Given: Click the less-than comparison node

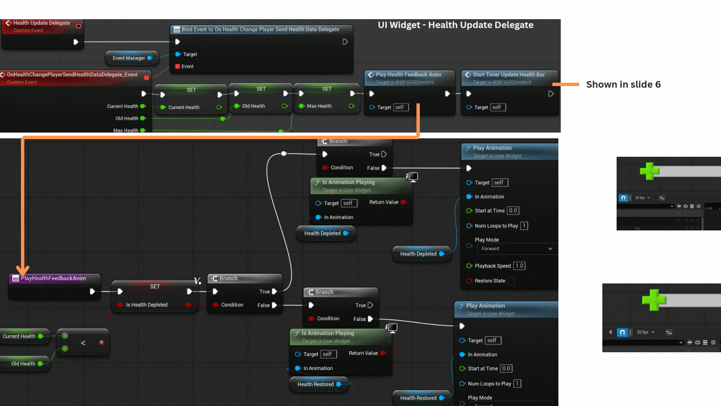Looking at the screenshot, I should point(83,342).
